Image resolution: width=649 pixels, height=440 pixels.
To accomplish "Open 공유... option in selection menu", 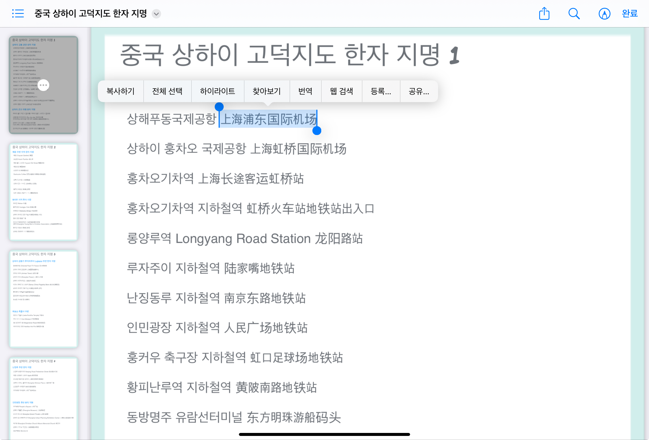I will 419,91.
